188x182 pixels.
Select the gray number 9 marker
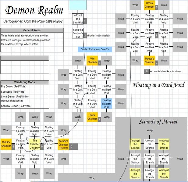click(x=42, y=147)
